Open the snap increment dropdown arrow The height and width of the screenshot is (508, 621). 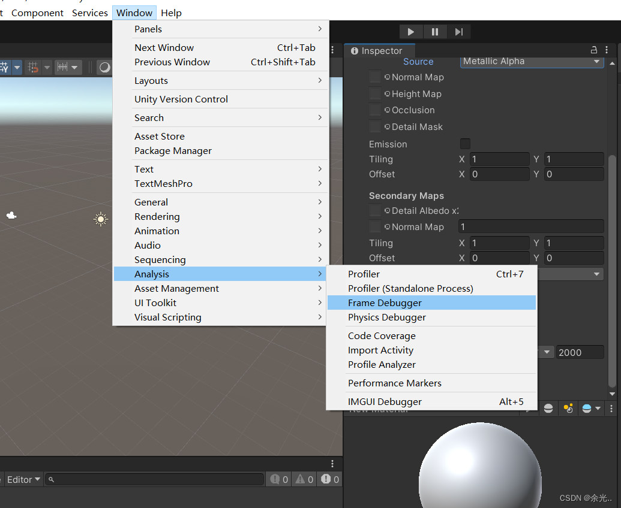(x=75, y=68)
